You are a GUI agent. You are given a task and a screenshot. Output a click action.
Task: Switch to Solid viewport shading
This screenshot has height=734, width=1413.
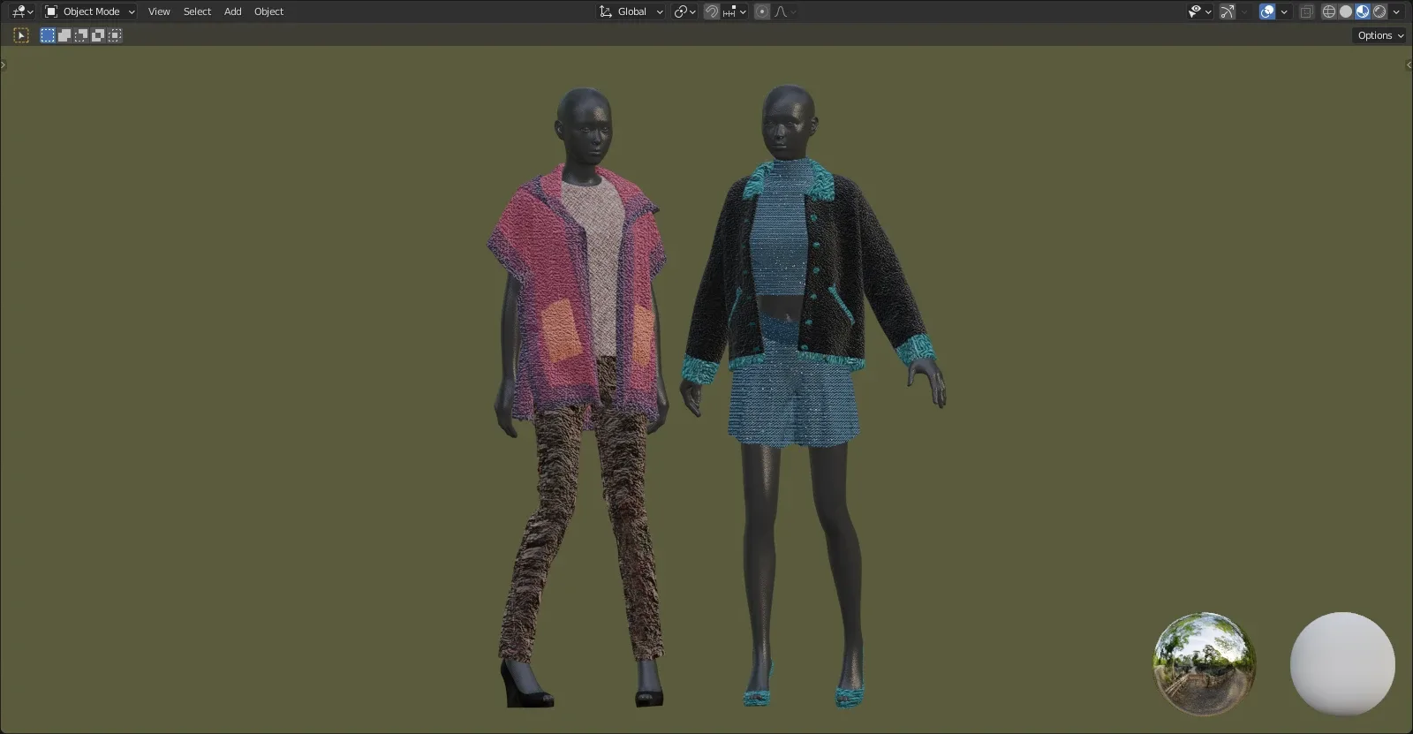pos(1346,11)
